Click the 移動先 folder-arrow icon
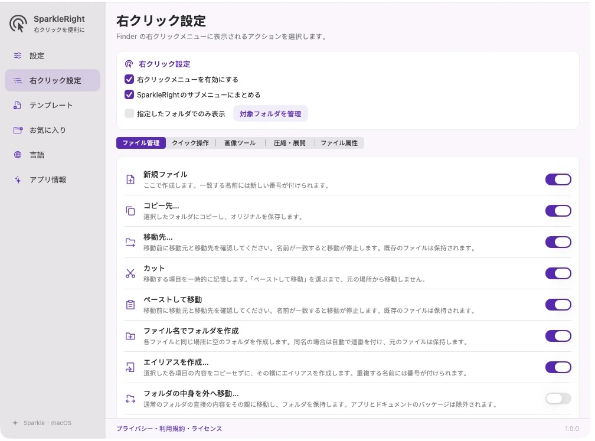This screenshot has width=595, height=441. (130, 243)
